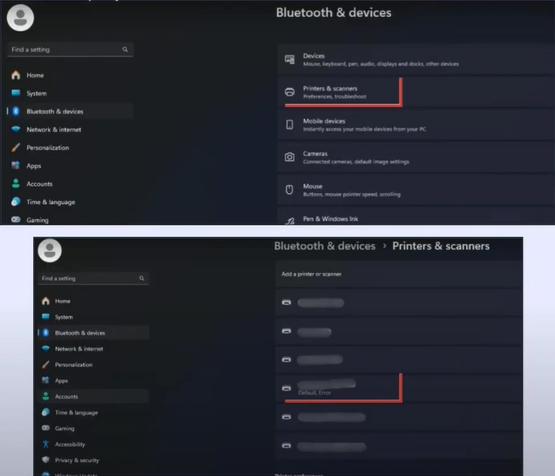Open Pen & Windows Ink icon
The width and height of the screenshot is (555, 476).
coord(289,219)
